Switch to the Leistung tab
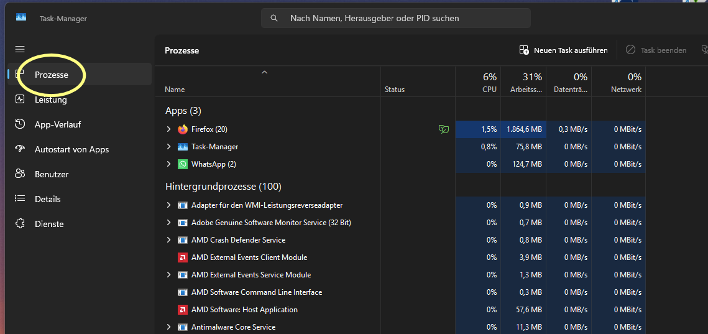Viewport: 708px width, 334px height. [80, 100]
